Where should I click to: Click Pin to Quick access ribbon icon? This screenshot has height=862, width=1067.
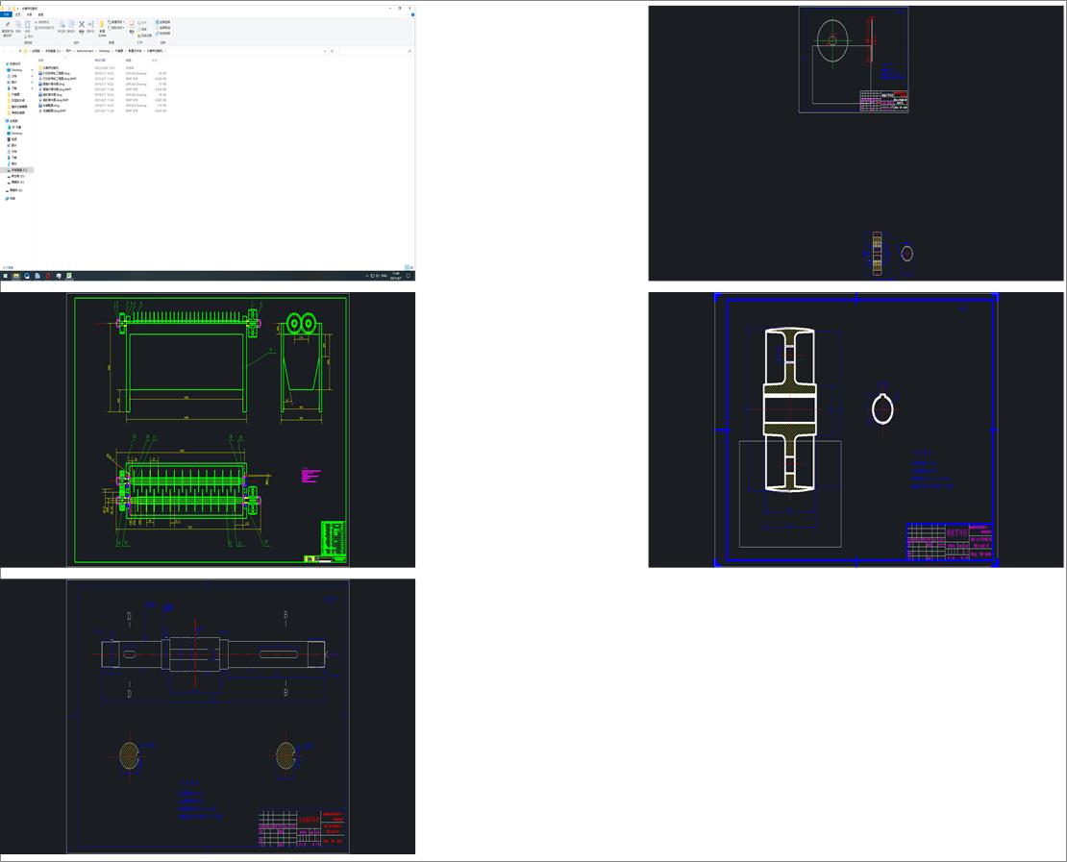[x=8, y=27]
